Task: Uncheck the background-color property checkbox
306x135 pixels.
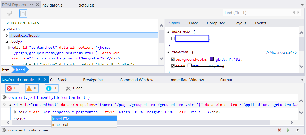Action: point(173,59)
